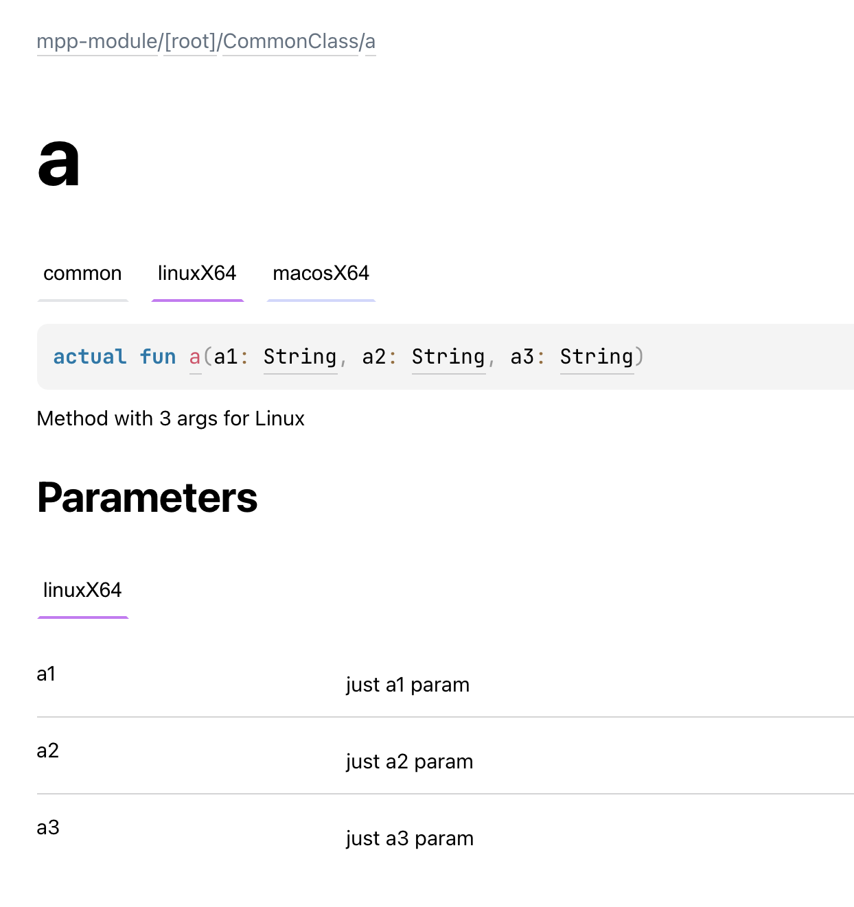This screenshot has height=907, width=854.
Task: Open the String type link for parameter a1
Action: (x=300, y=357)
